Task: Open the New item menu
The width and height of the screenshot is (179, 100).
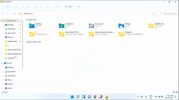Action: [x=7, y=7]
